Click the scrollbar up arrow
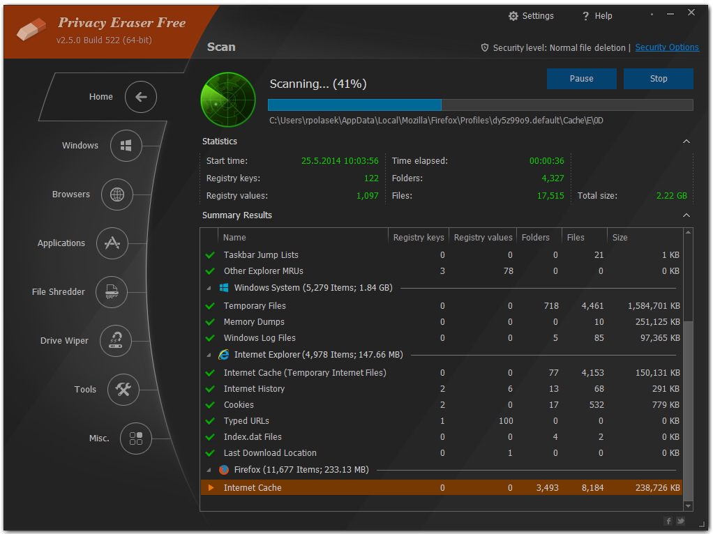 689,233
